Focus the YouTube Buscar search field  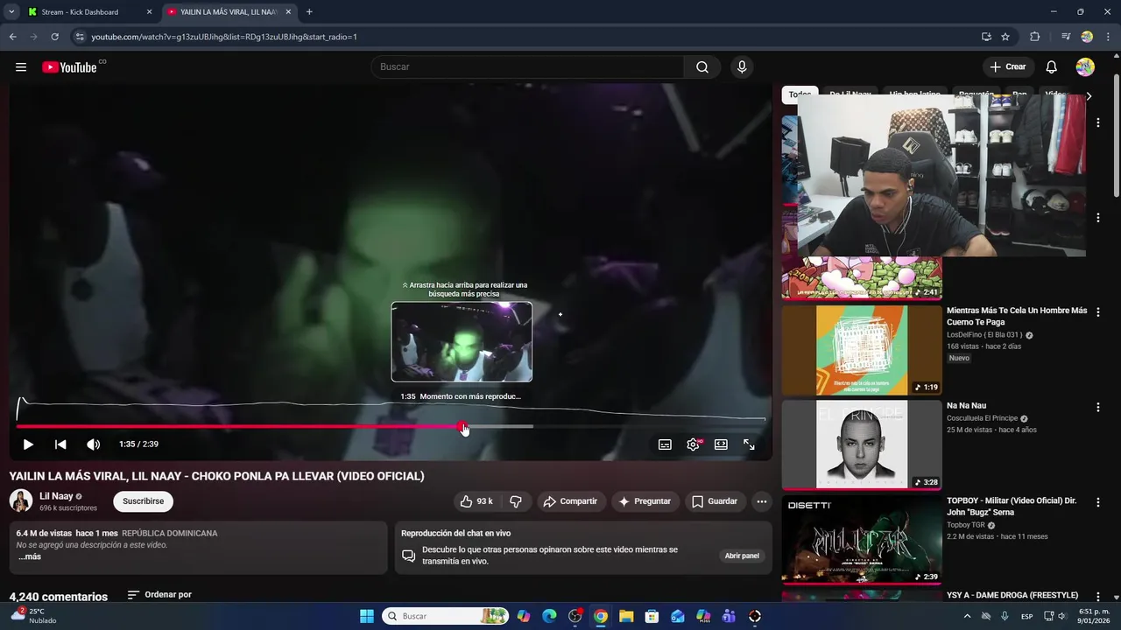(x=528, y=67)
